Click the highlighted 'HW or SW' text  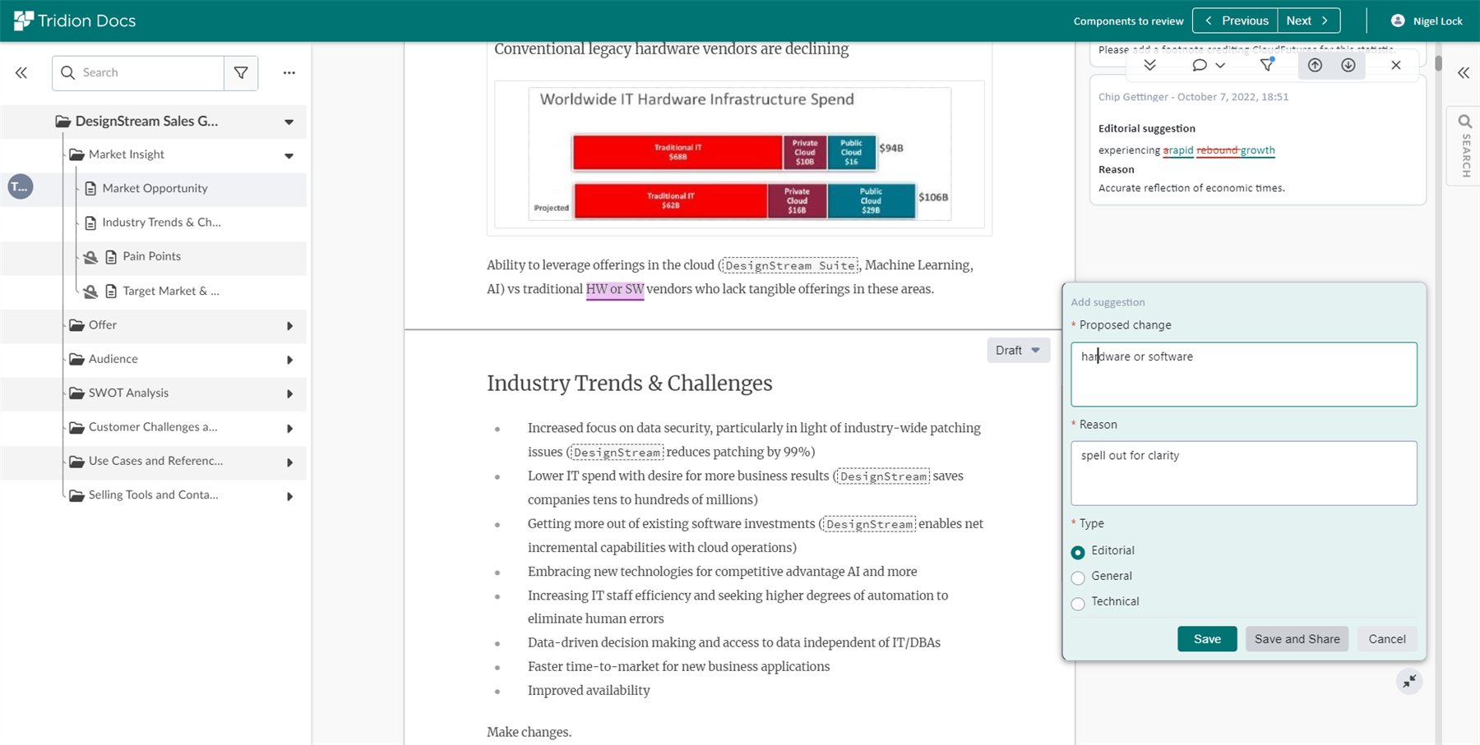(615, 289)
